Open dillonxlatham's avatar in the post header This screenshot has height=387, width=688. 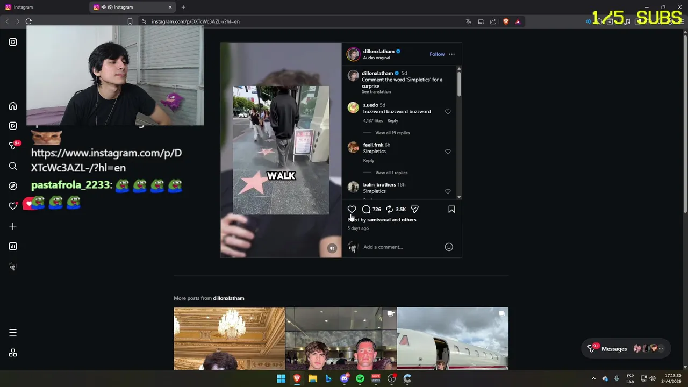pyautogui.click(x=353, y=54)
